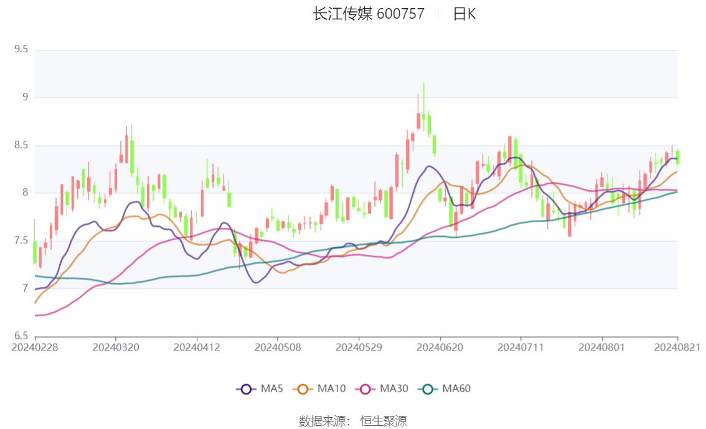706x429 pixels.
Task: Click the 20240228 date axis label
Action: (x=35, y=347)
